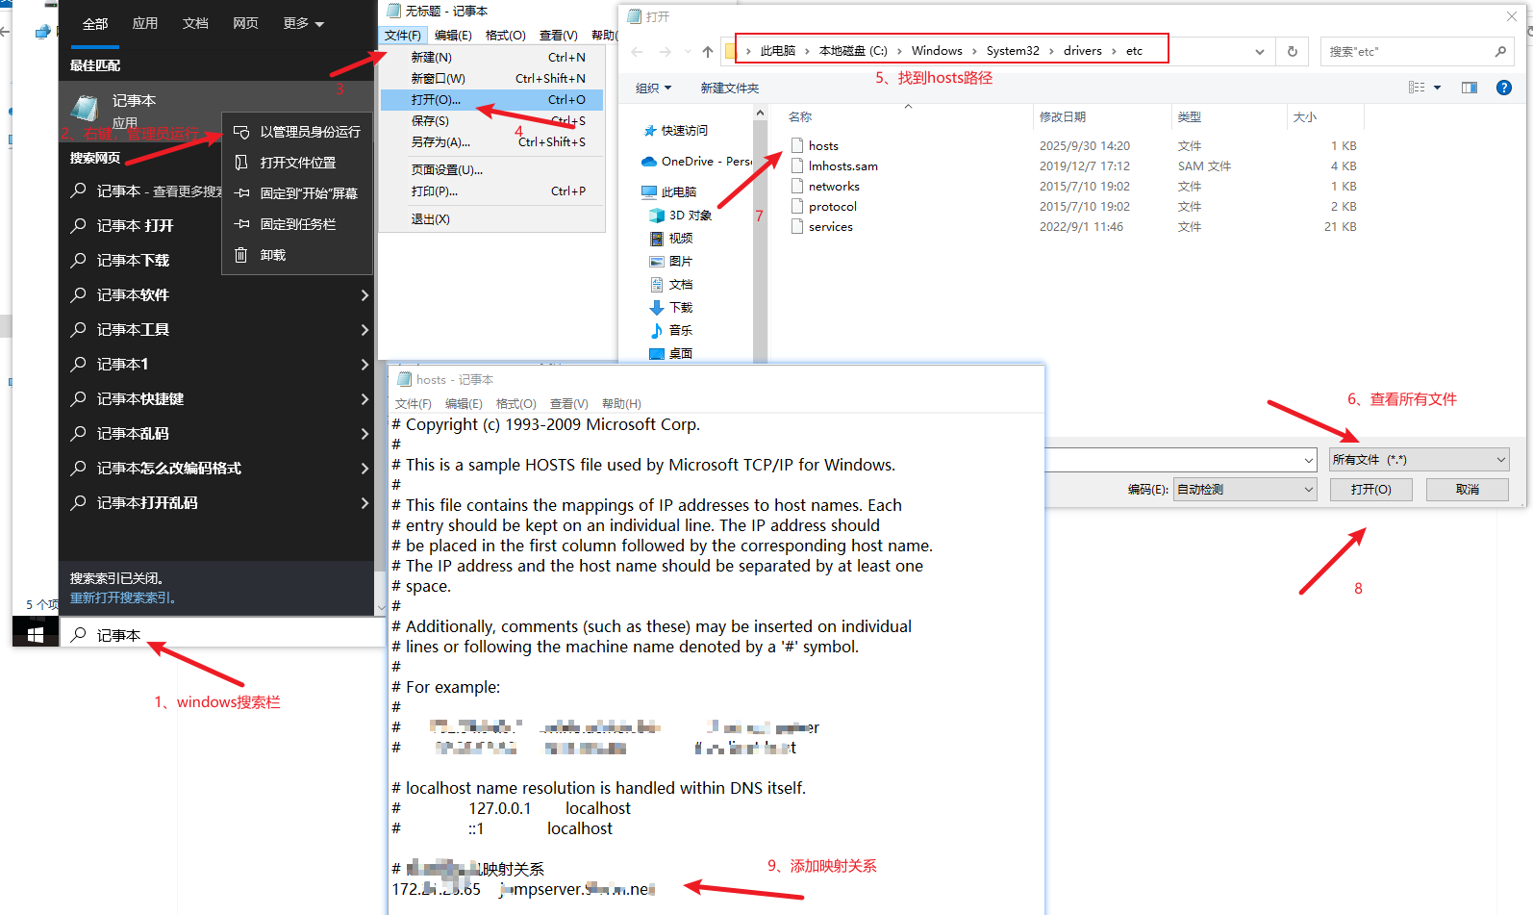Click the 新建文件夹 button
This screenshot has height=915, width=1533.
730,88
